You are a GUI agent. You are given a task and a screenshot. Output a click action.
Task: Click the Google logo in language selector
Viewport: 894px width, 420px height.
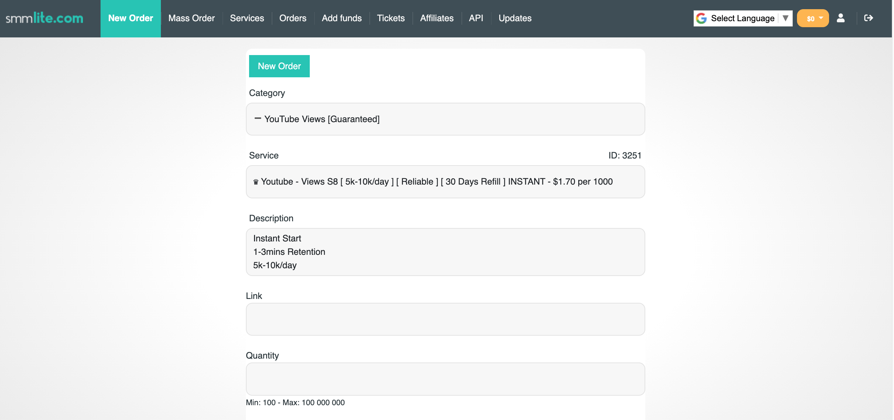(702, 18)
